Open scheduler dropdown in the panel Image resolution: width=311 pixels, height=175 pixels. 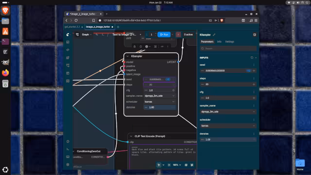[228, 126]
